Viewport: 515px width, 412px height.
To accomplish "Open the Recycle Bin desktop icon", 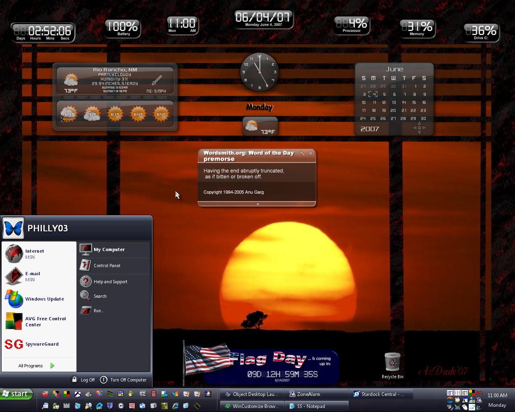I will (392, 365).
